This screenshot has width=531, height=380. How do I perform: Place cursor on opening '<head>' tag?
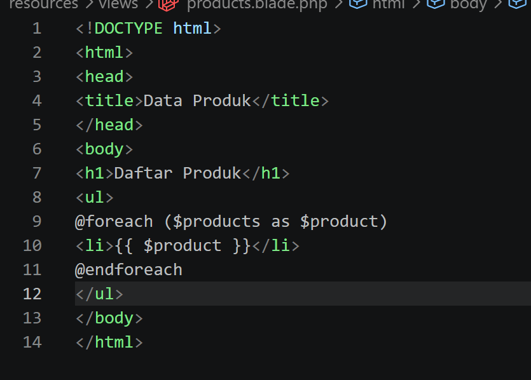tap(104, 76)
